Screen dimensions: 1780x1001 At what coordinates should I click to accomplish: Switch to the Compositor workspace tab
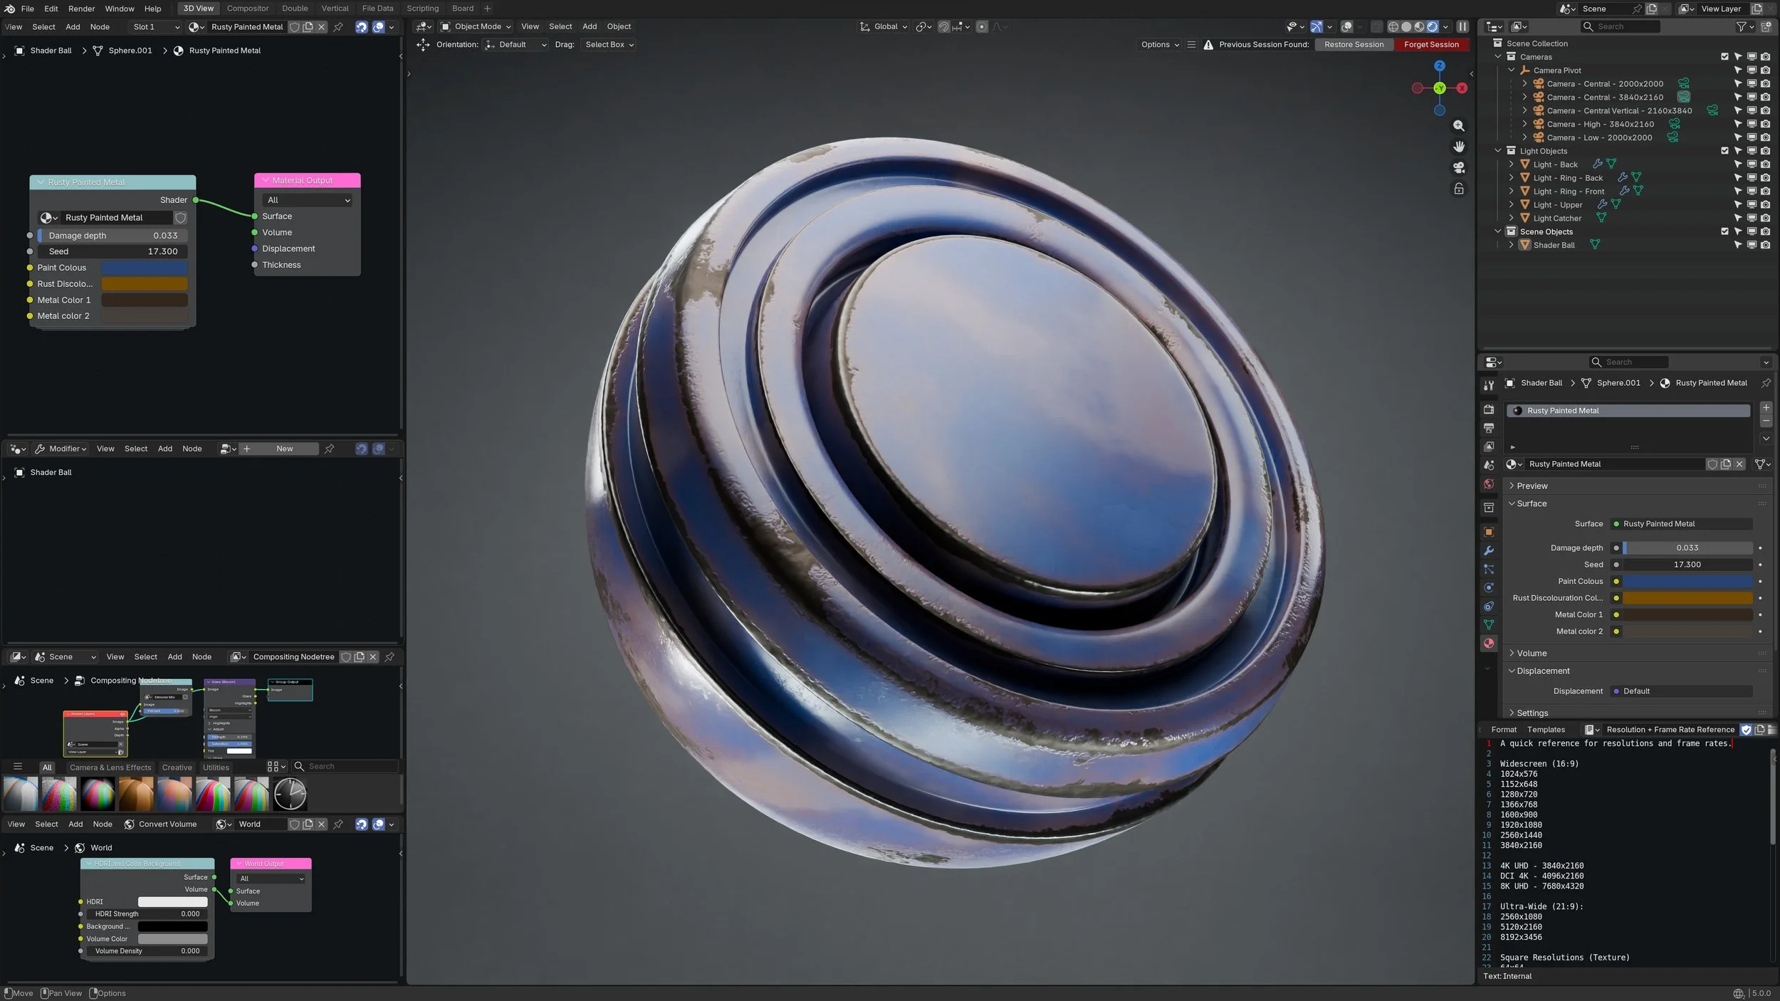[x=247, y=9]
